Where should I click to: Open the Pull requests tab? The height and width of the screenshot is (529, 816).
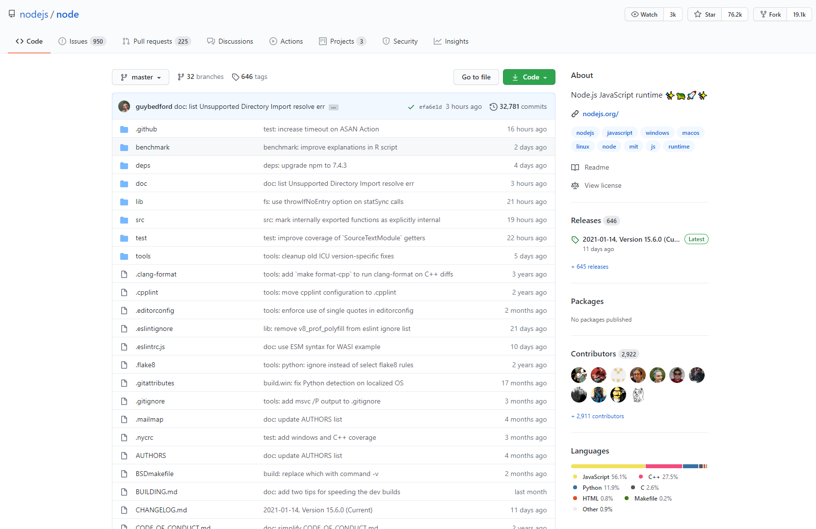pos(156,41)
